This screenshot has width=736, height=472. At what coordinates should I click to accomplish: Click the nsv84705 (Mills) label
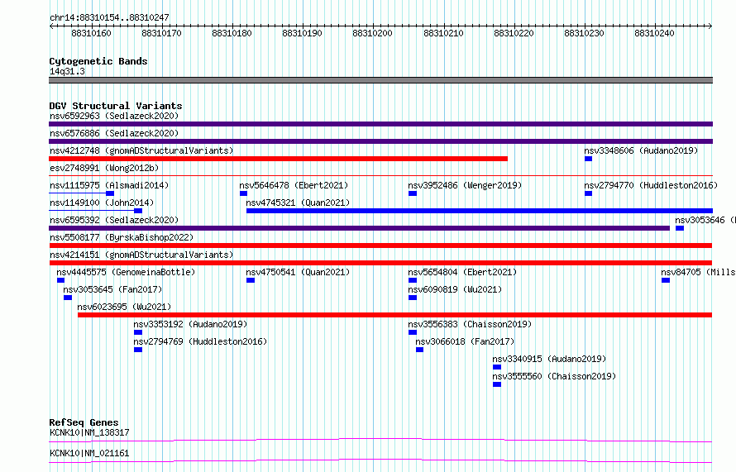point(698,272)
